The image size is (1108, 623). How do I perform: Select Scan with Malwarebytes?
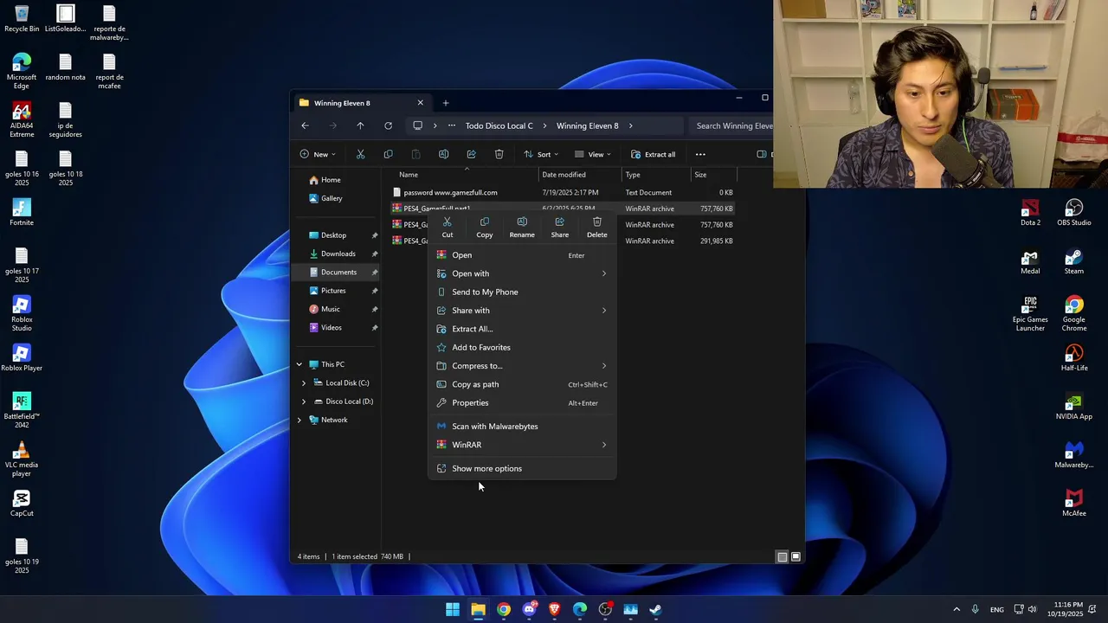(522, 427)
